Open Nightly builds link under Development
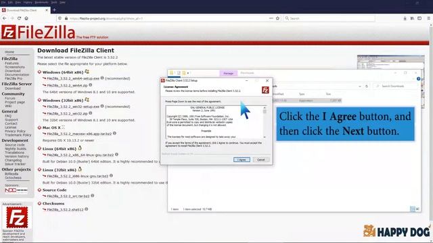This screenshot has width=433, height=243. coord(16,148)
